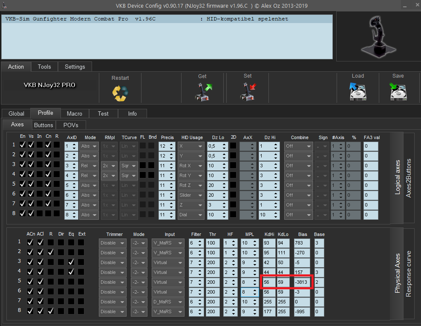Screen dimensions: 421x326
Task: Open Trimmer dropdown for physical axis 1
Action: pyautogui.click(x=112, y=243)
